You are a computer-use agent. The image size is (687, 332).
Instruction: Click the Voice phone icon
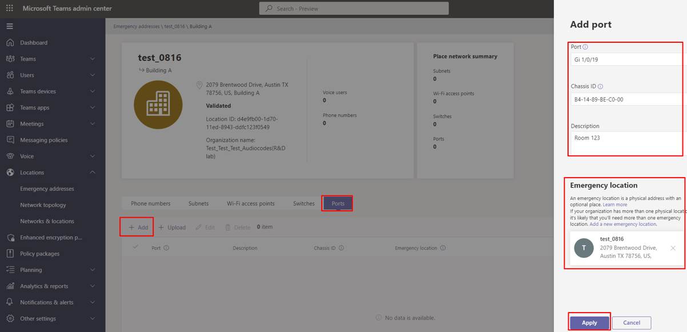(x=10, y=156)
